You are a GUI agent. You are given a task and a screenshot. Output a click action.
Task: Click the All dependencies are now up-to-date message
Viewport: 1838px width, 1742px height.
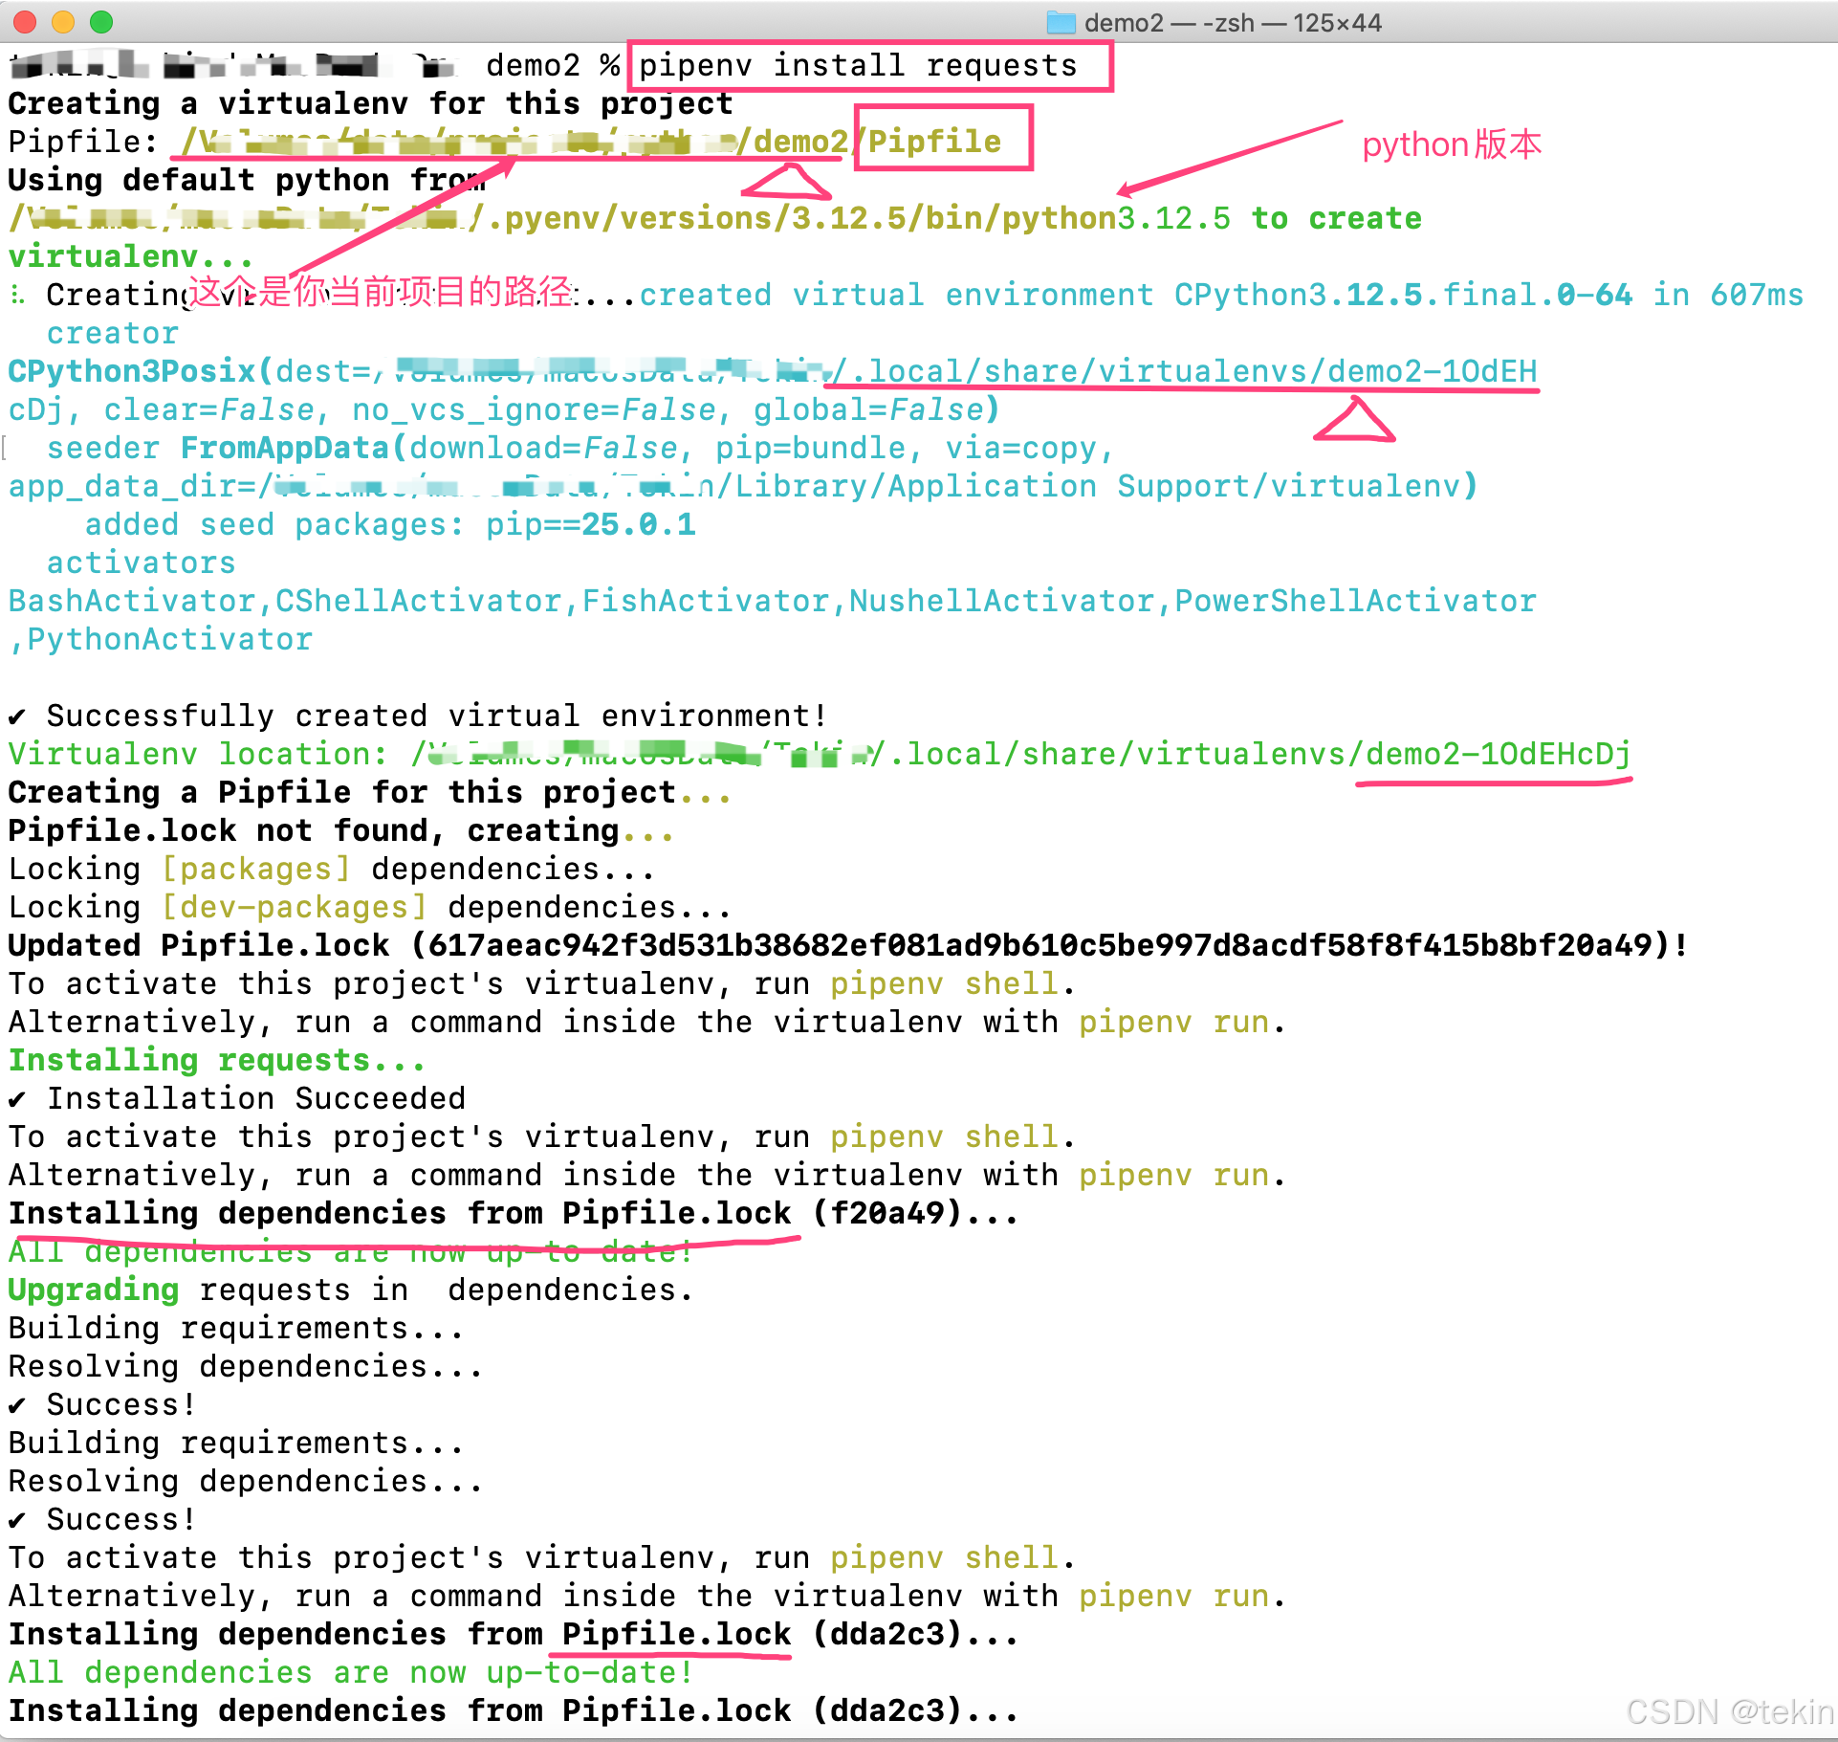(347, 1672)
